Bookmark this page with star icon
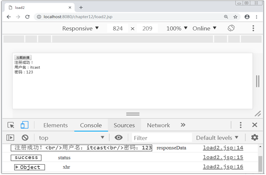This screenshot has width=266, height=175. pos(235,17)
